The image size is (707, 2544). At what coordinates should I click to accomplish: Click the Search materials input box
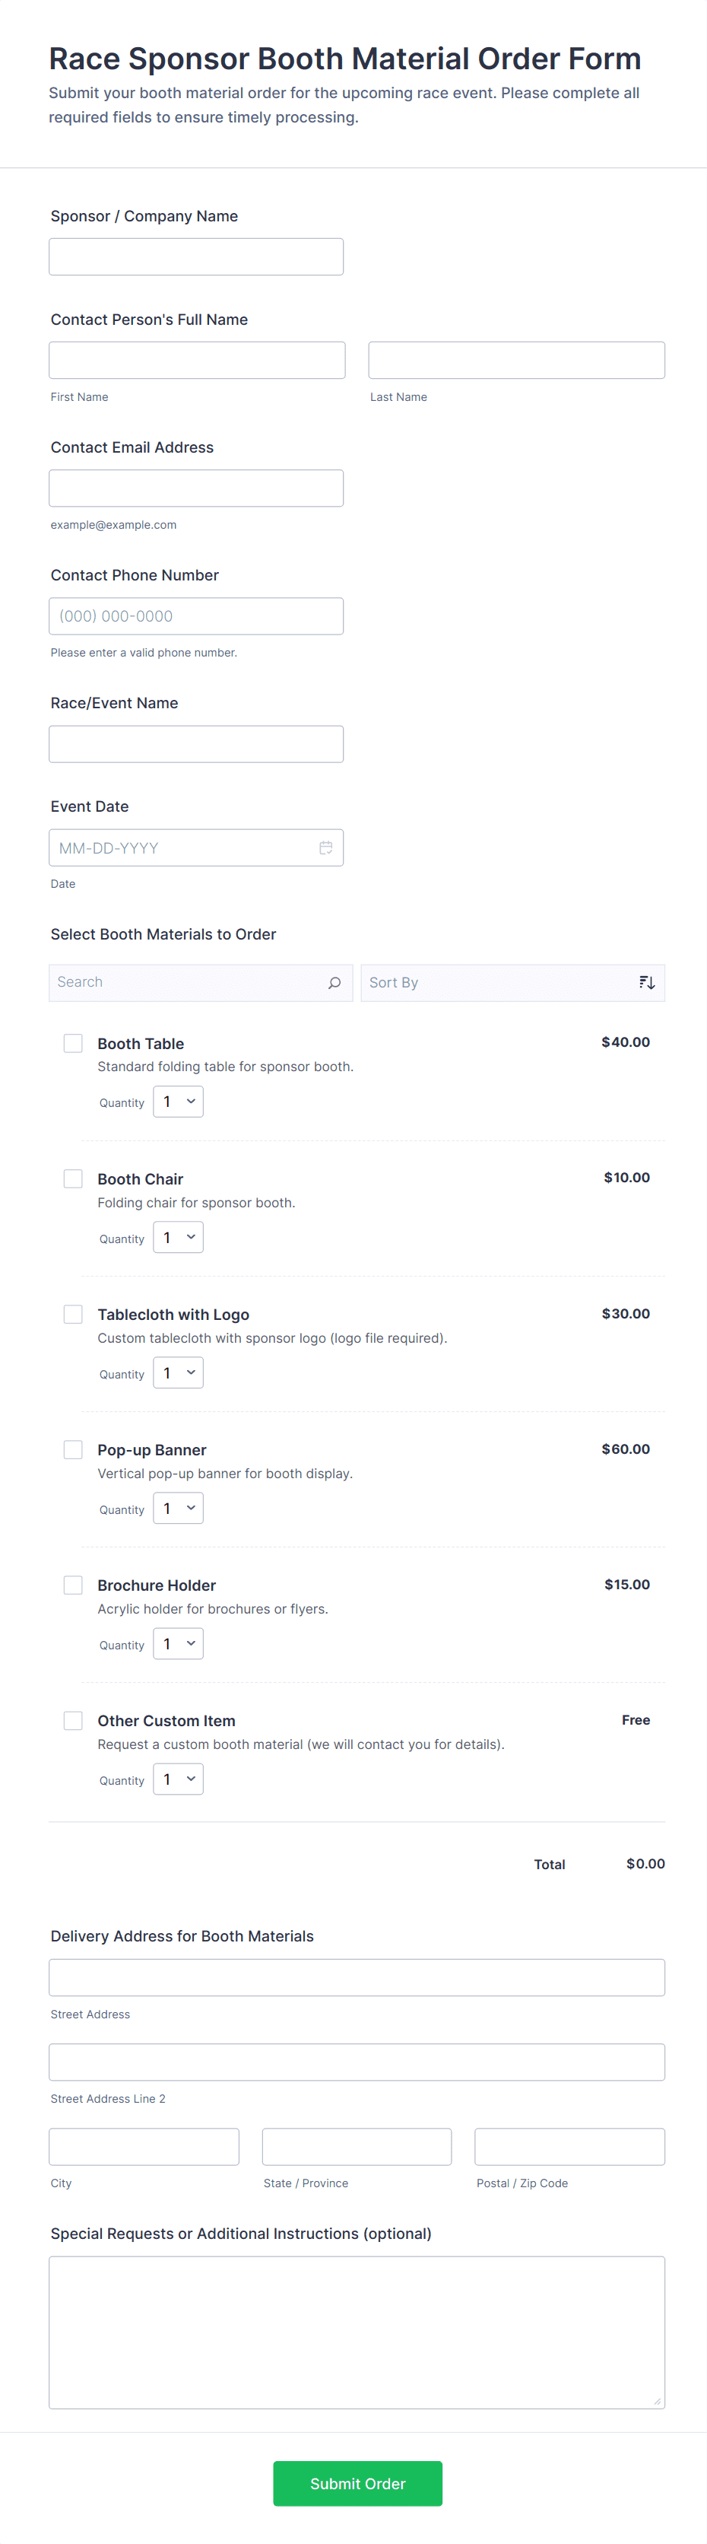click(x=188, y=983)
